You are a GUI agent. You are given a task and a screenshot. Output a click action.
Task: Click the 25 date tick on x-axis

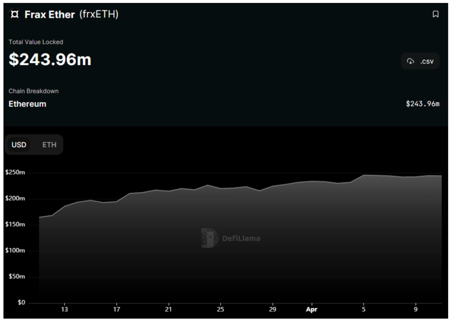[x=220, y=309]
